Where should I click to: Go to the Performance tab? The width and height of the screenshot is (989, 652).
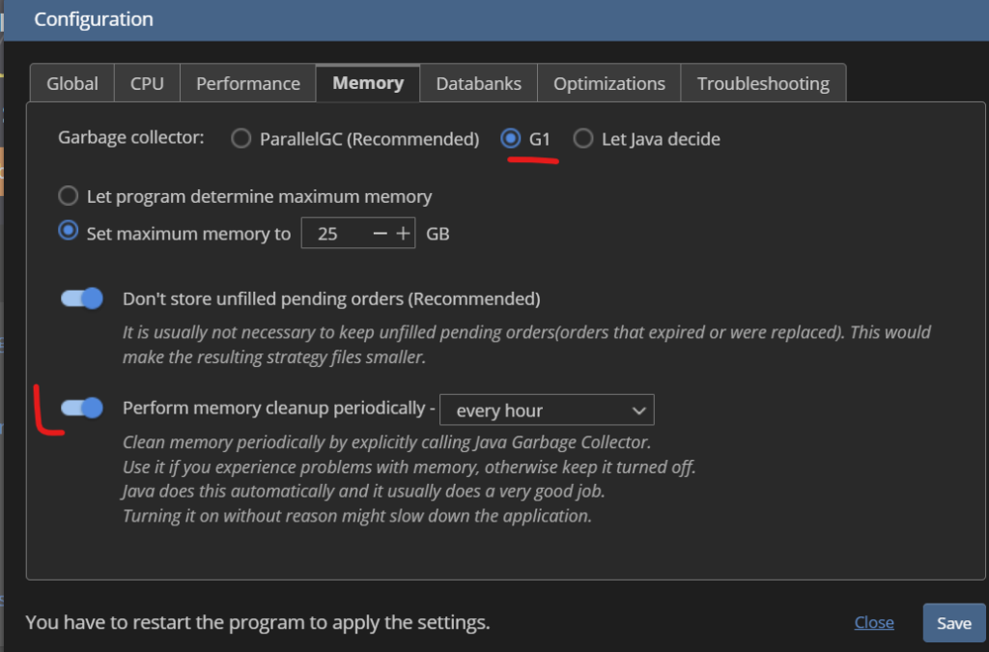point(248,84)
